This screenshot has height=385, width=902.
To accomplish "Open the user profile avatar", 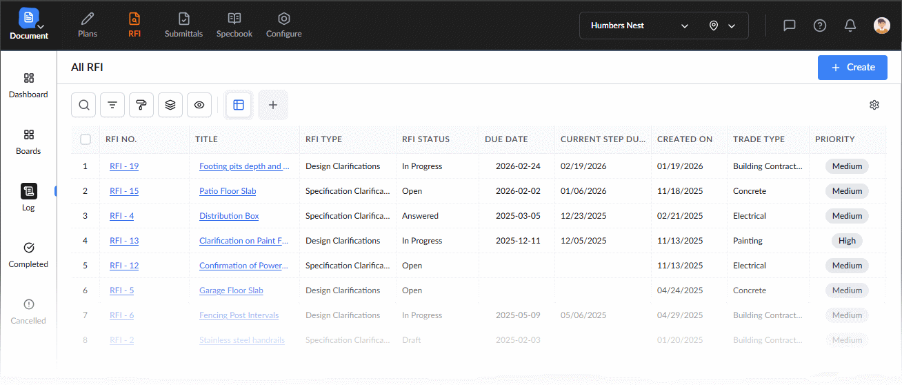I will click(x=881, y=26).
